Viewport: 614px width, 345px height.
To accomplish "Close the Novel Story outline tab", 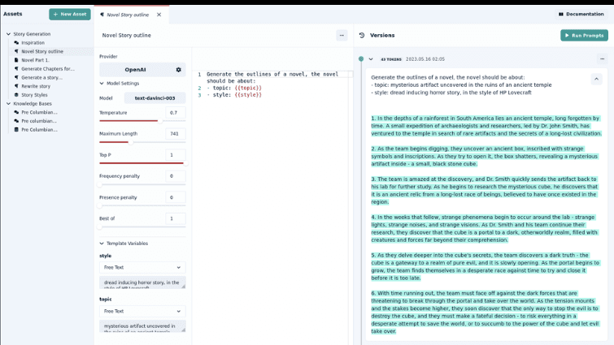I will (x=159, y=15).
